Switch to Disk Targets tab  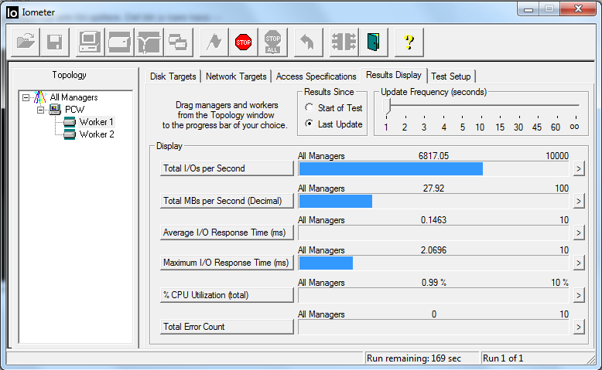click(173, 76)
